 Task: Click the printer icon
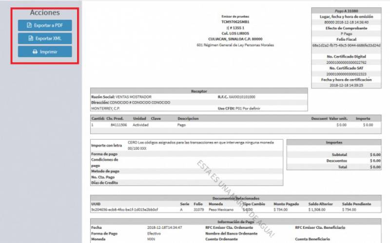tap(35, 52)
